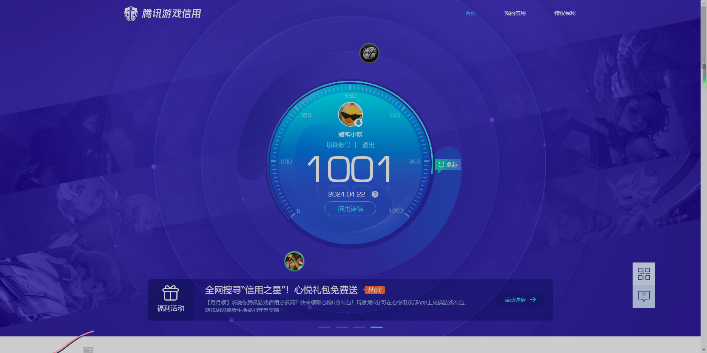Screen dimensions: 707x353
Task: Select the fourth highlighted carousel indicator
Action: pos(377,327)
